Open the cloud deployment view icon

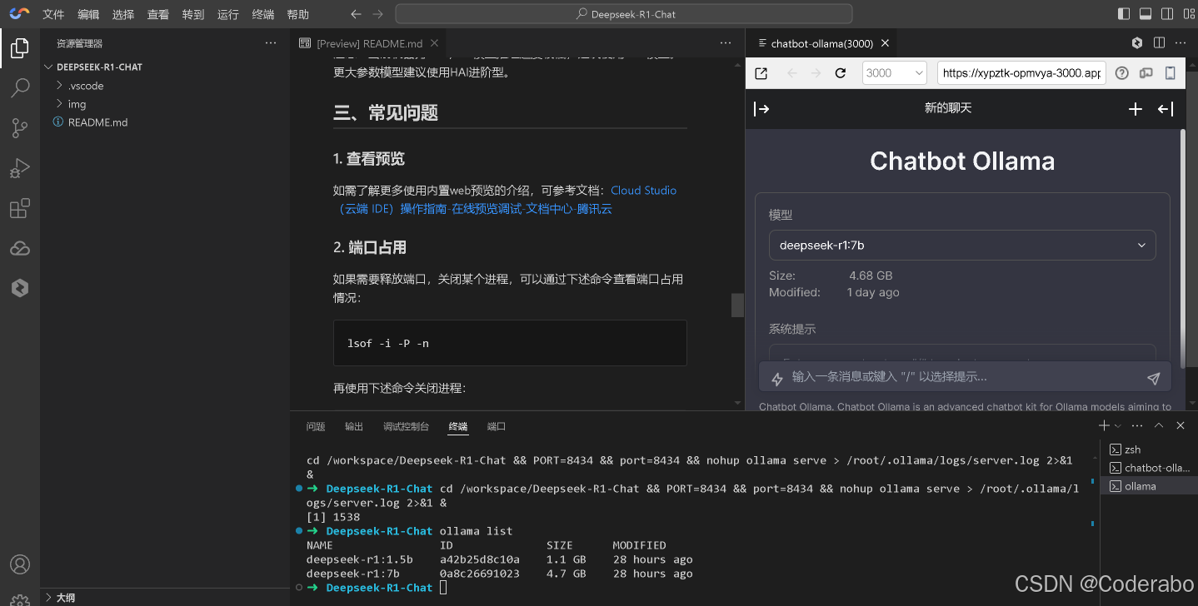[20, 248]
